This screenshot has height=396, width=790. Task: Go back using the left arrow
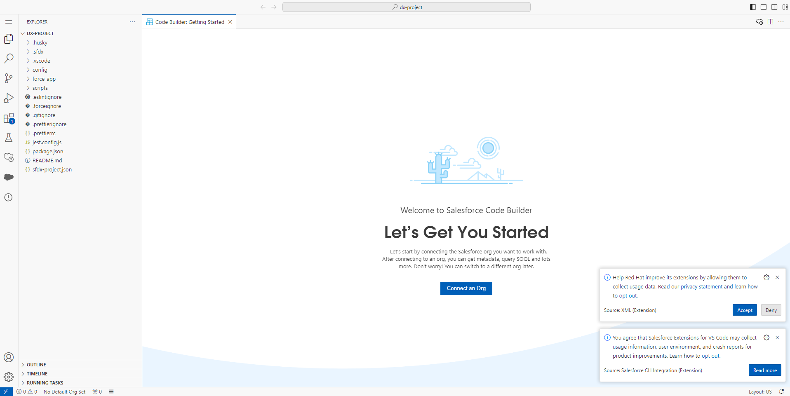pos(263,7)
